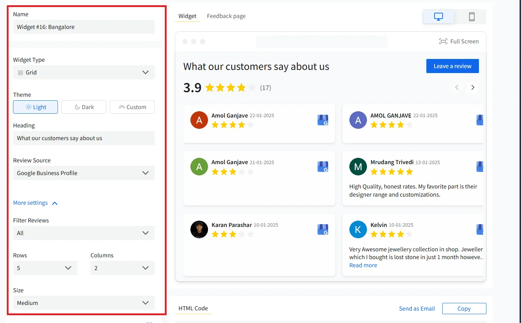Switch preview to mobile view
The height and width of the screenshot is (323, 521).
click(472, 16)
